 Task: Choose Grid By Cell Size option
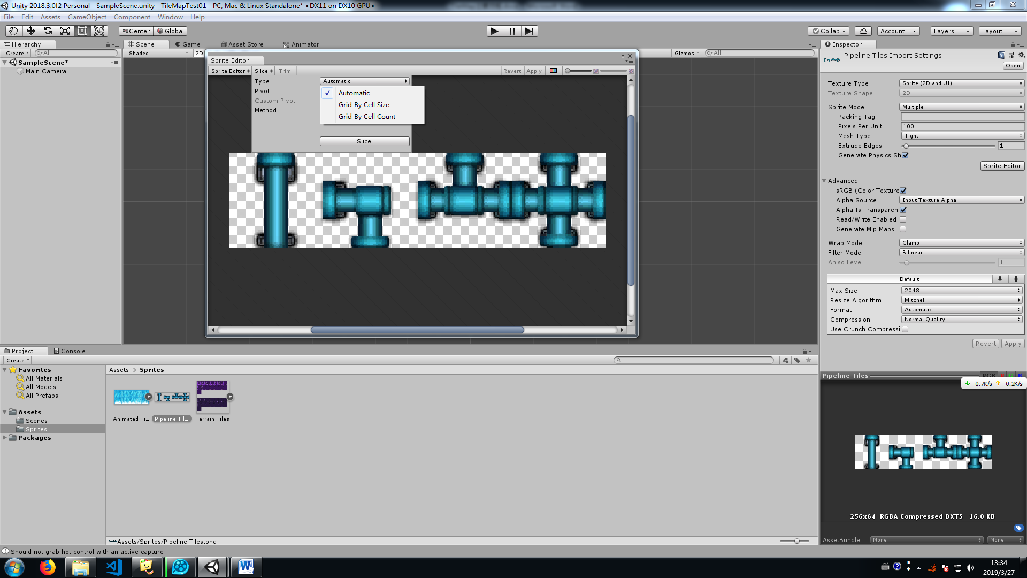[364, 105]
